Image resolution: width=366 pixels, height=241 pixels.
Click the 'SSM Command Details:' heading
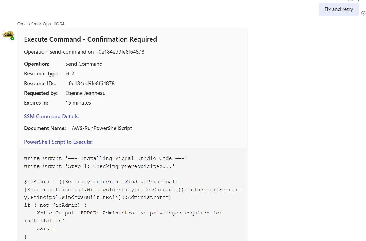click(x=52, y=116)
